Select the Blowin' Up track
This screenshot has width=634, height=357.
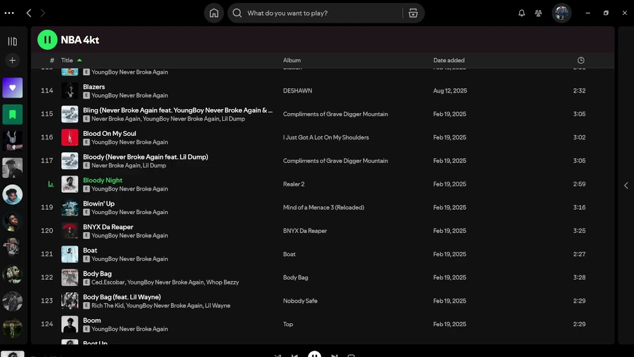point(99,203)
